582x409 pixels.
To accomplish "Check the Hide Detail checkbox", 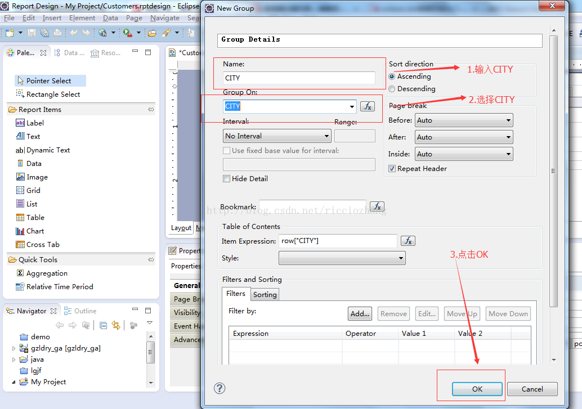I will [x=226, y=178].
